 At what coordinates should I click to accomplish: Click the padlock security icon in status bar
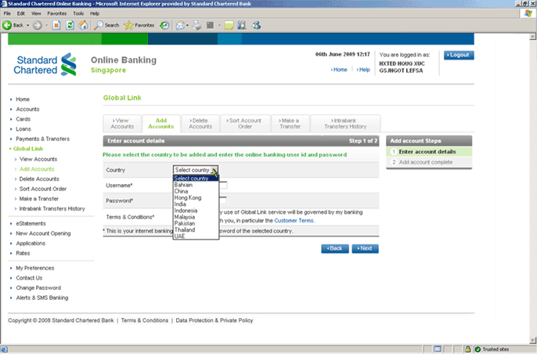coord(467,349)
